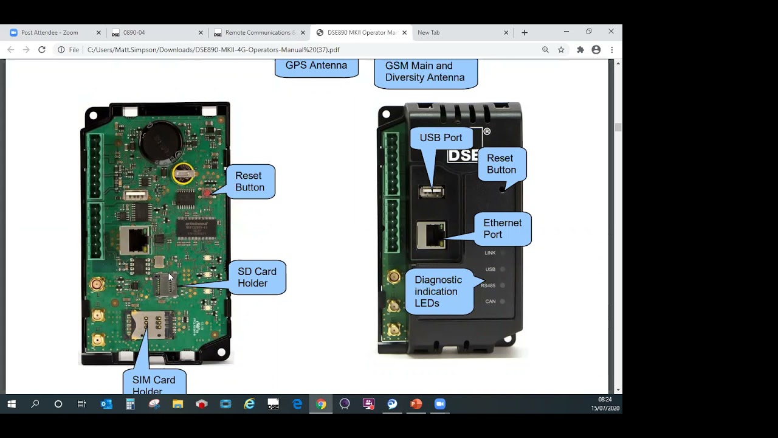The width and height of the screenshot is (778, 438).
Task: Click the Ethernet Port callout label
Action: 503,229
